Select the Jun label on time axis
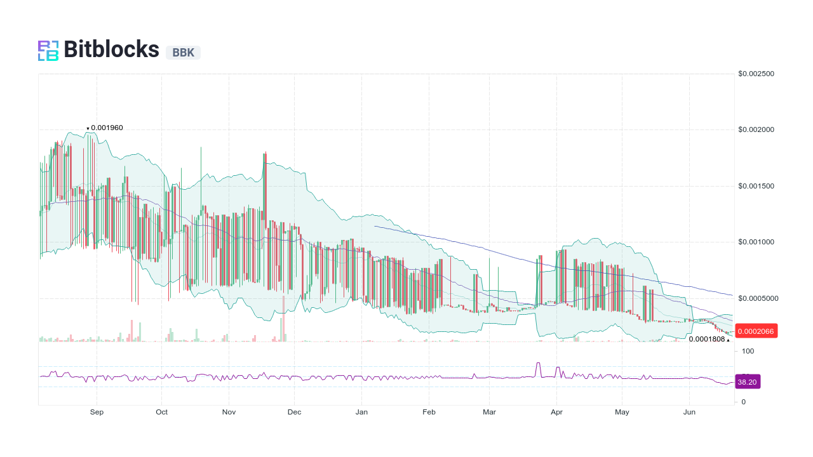The image size is (813, 457). click(689, 411)
